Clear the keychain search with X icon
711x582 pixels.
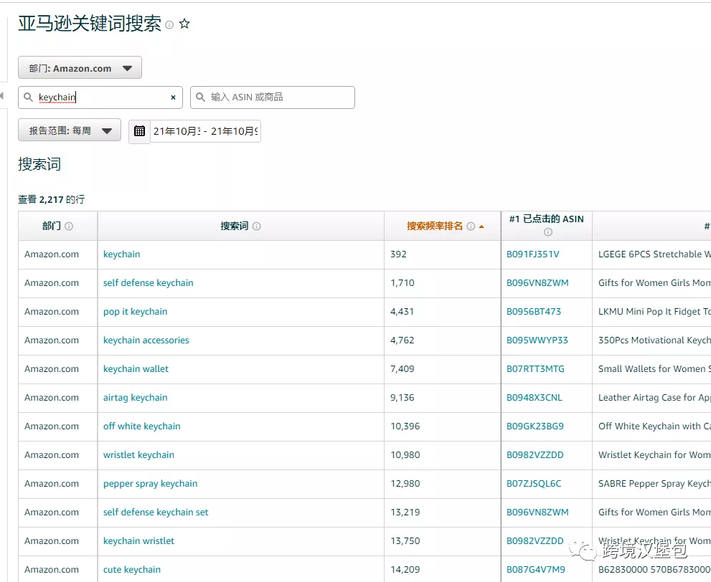(x=173, y=97)
